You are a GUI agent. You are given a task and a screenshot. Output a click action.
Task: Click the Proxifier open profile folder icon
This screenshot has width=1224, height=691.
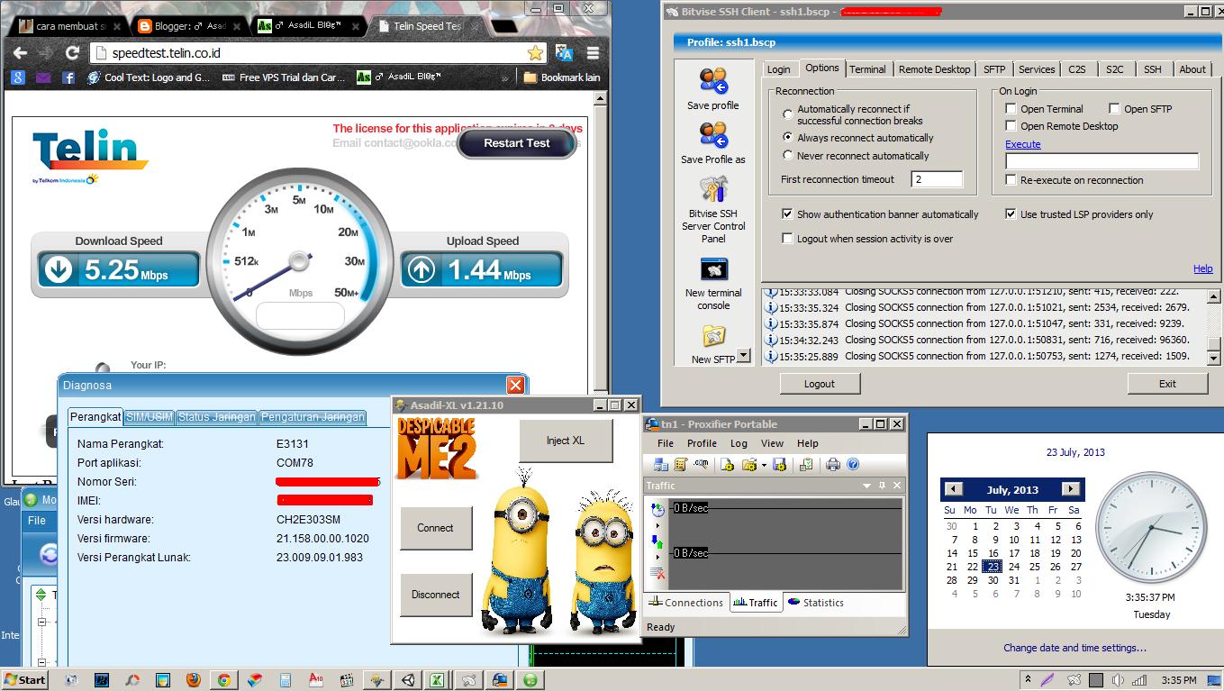pyautogui.click(x=748, y=465)
